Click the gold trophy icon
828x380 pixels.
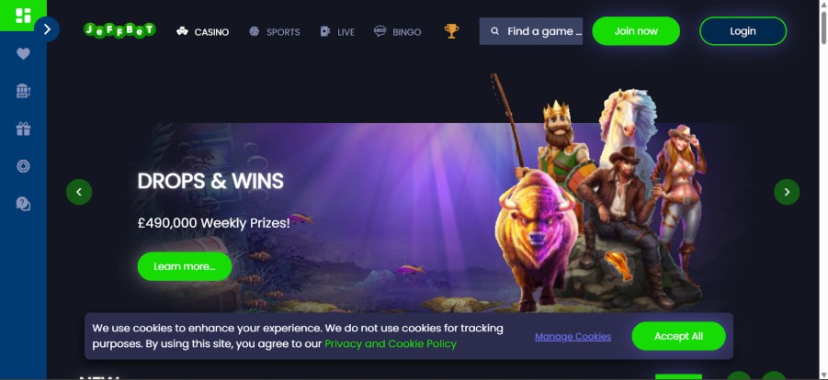coord(451,31)
